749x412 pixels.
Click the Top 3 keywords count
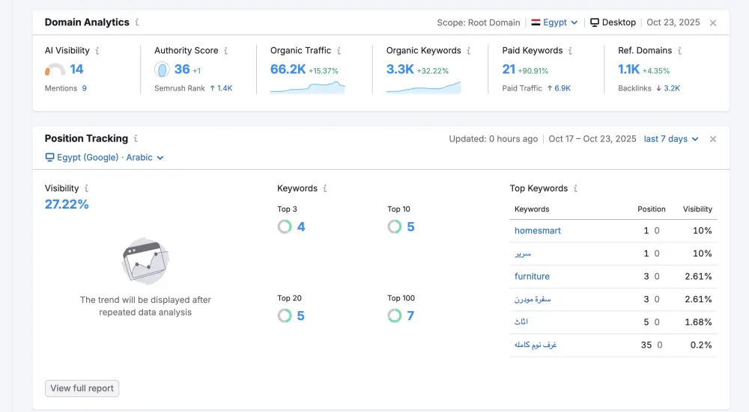[301, 227]
